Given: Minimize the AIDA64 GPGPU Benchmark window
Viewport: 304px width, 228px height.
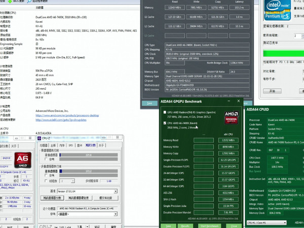Looking at the screenshot, I should click(229, 101).
